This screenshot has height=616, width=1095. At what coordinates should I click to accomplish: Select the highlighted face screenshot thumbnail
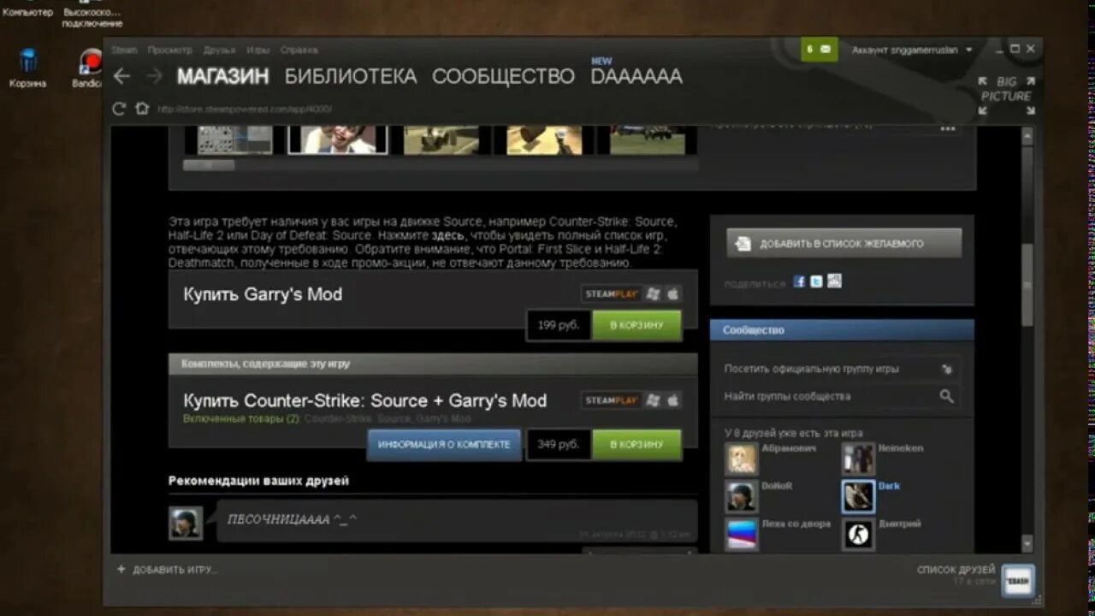337,139
